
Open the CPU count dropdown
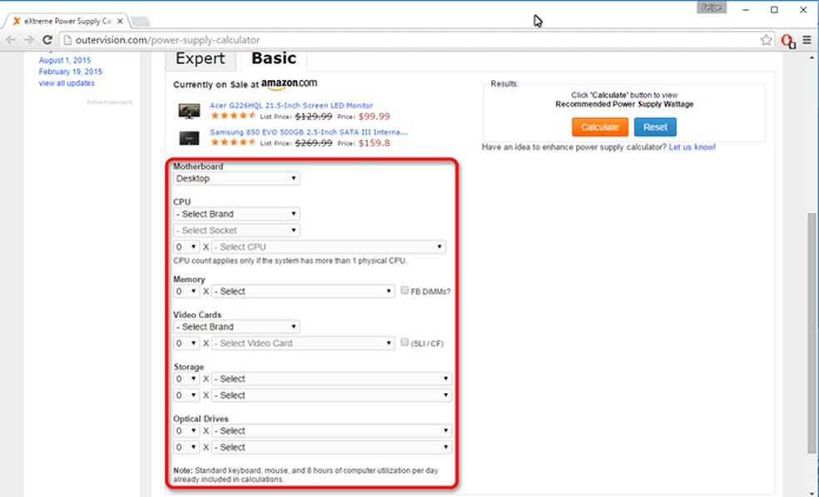[186, 246]
